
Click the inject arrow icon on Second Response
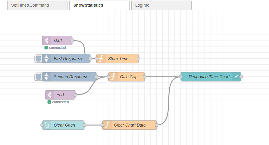click(47, 77)
